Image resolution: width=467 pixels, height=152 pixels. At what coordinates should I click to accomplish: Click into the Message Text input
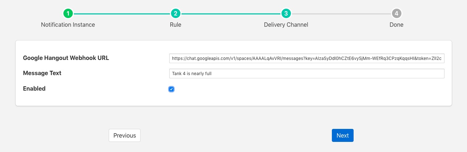(x=307, y=74)
